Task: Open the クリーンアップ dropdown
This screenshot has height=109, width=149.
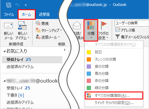Action: [x=49, y=30]
